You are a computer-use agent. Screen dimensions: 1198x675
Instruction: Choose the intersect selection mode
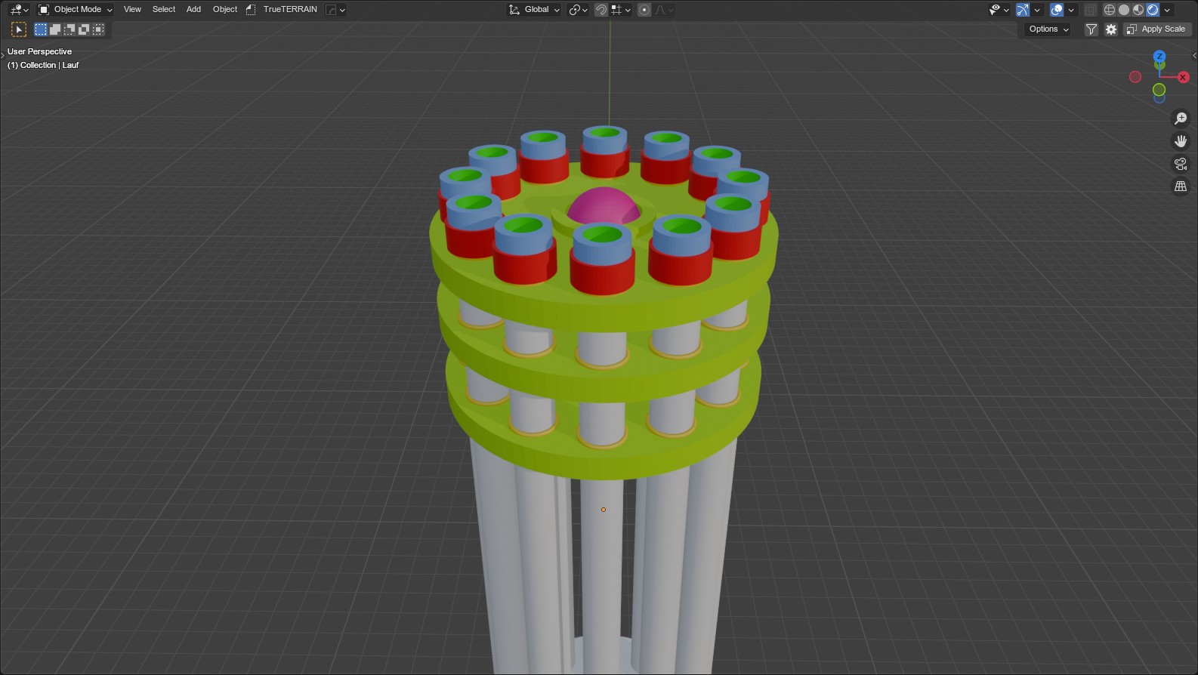click(x=98, y=29)
